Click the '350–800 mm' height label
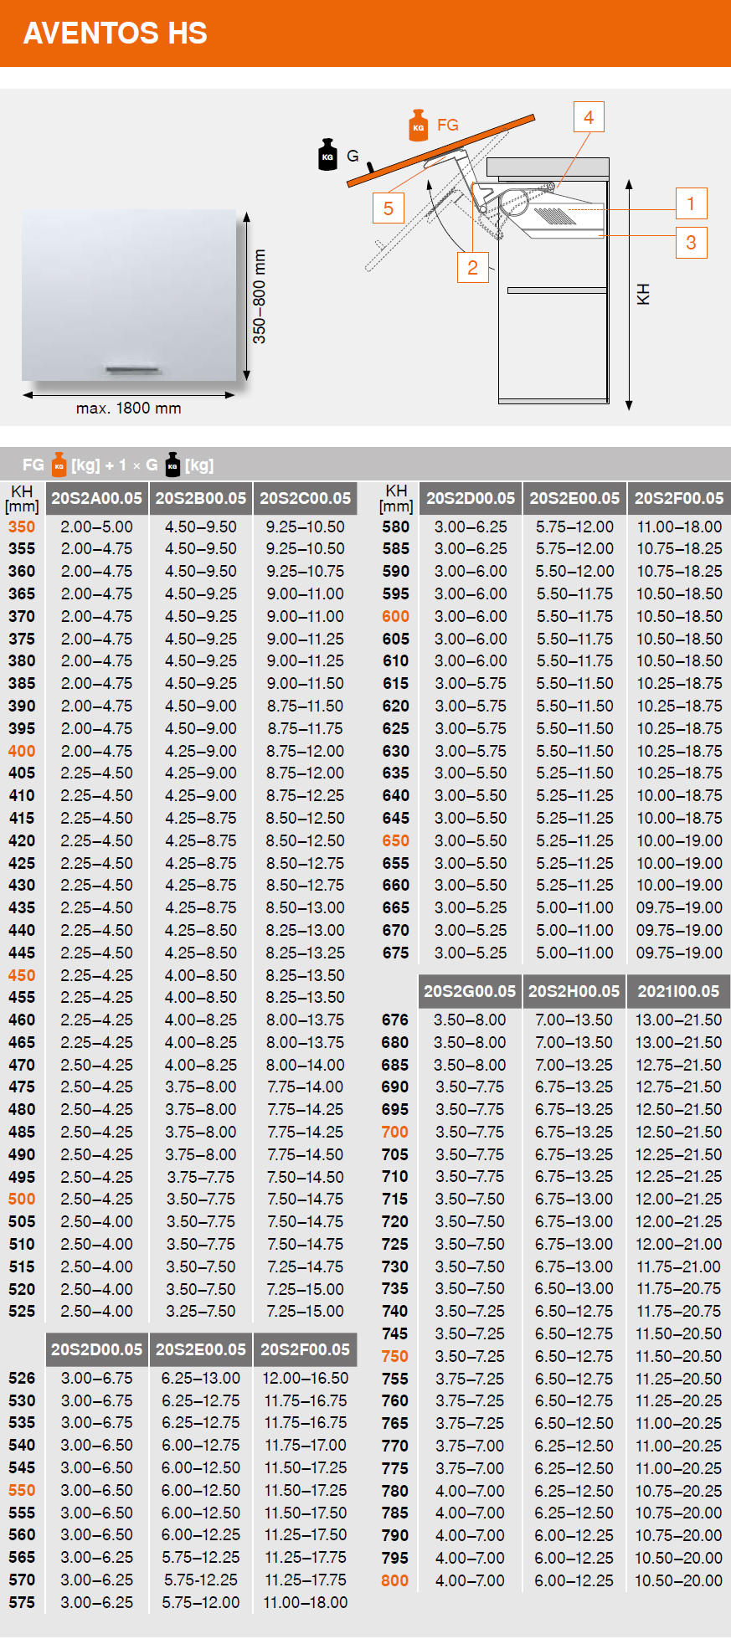The width and height of the screenshot is (731, 1639). pyautogui.click(x=260, y=296)
